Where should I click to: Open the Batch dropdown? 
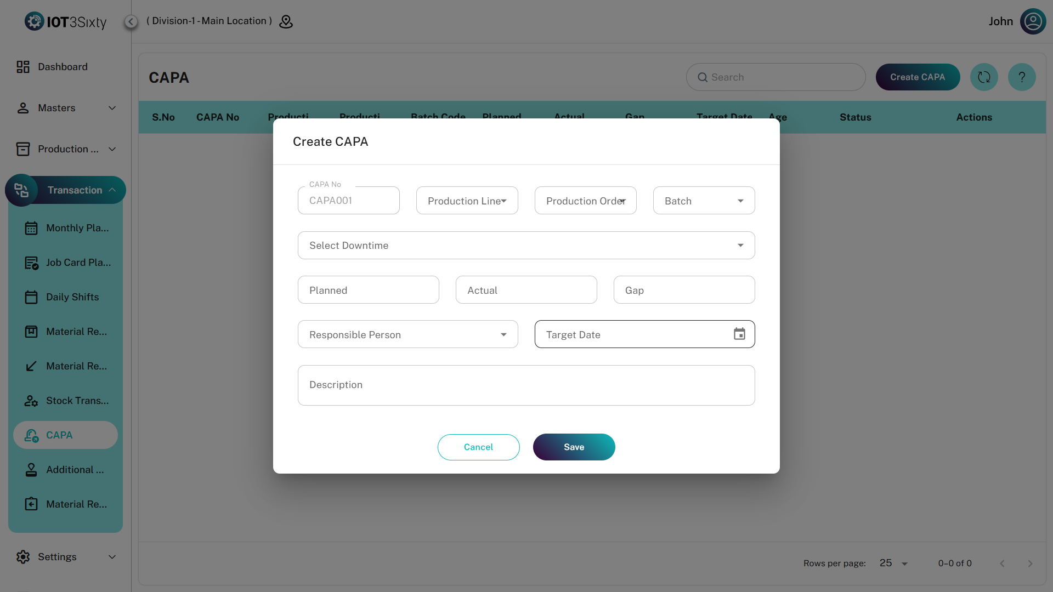pyautogui.click(x=704, y=201)
